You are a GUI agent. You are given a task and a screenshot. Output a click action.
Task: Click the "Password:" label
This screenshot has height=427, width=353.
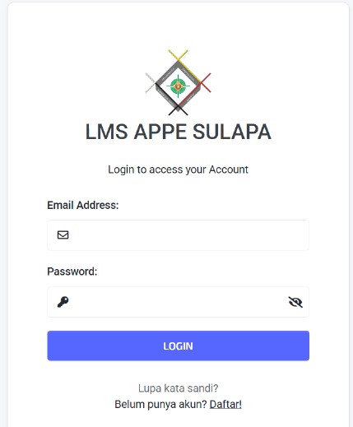(x=72, y=272)
